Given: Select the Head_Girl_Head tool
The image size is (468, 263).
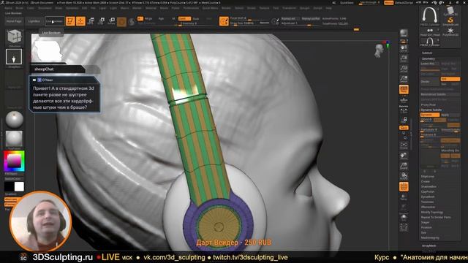Looking at the screenshot, I should click(x=430, y=32).
